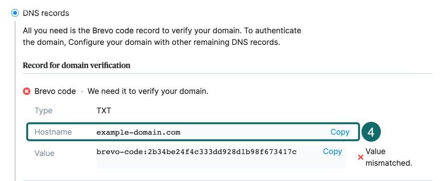442x181 pixels.
Task: Copy the brevo-code Value string
Action: tap(332, 152)
